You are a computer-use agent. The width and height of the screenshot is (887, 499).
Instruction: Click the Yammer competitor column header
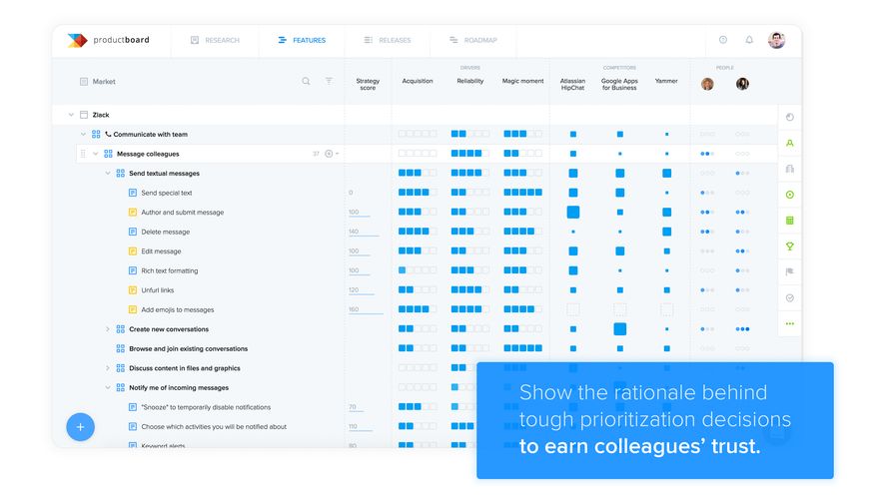[666, 81]
